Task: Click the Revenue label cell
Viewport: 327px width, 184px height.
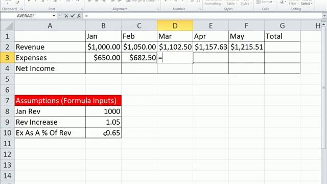Action: pos(50,47)
